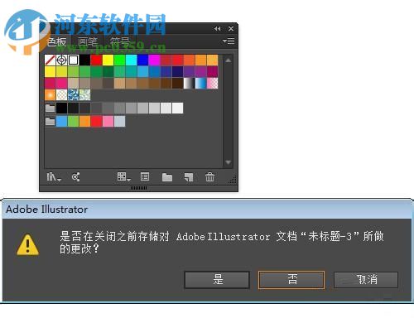Open the Show Swatch Kinds menu

[123, 176]
